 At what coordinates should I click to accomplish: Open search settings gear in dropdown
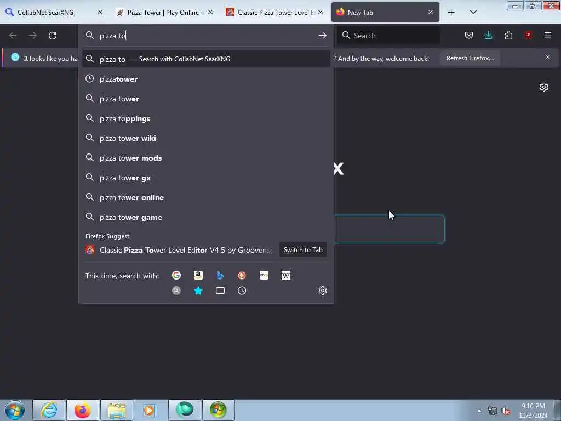tap(322, 291)
